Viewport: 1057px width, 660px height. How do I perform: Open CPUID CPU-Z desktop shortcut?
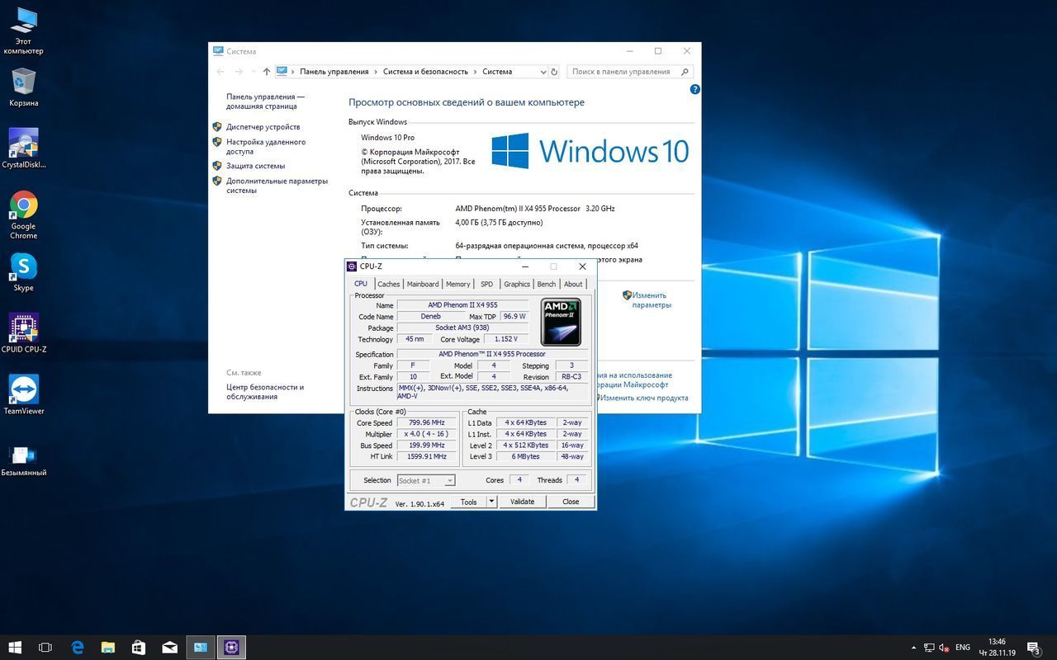(23, 333)
